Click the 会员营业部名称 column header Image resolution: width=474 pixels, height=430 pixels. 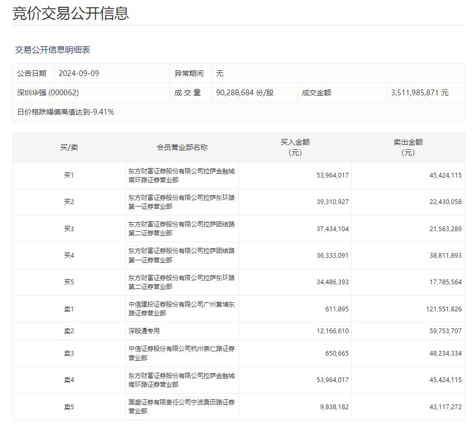[182, 147]
